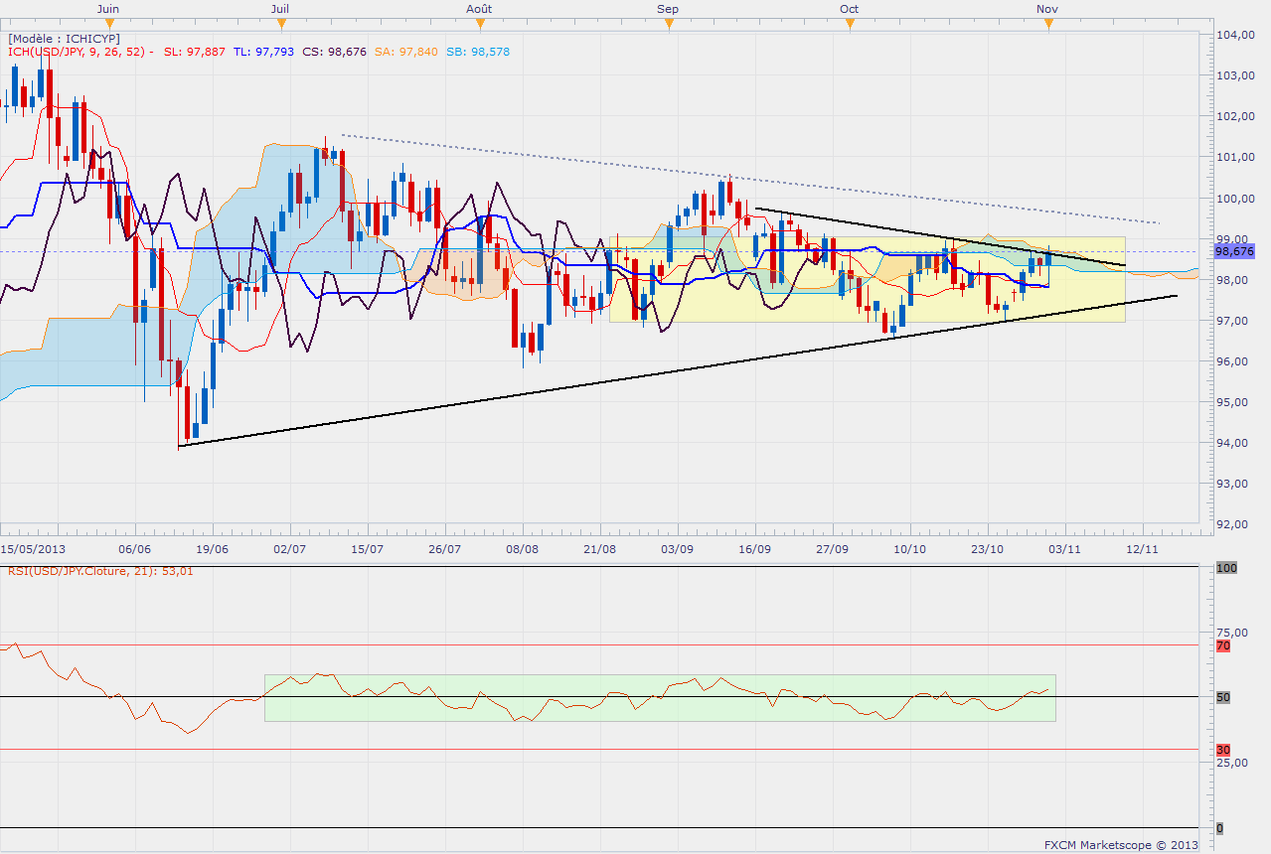This screenshot has width=1271, height=854.
Task: Click the 06/06 date label
Action: pyautogui.click(x=134, y=547)
